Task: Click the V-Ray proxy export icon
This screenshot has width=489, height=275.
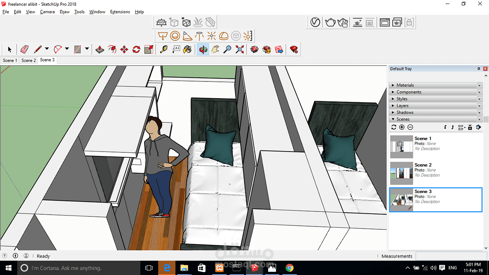Action: [x=174, y=22]
